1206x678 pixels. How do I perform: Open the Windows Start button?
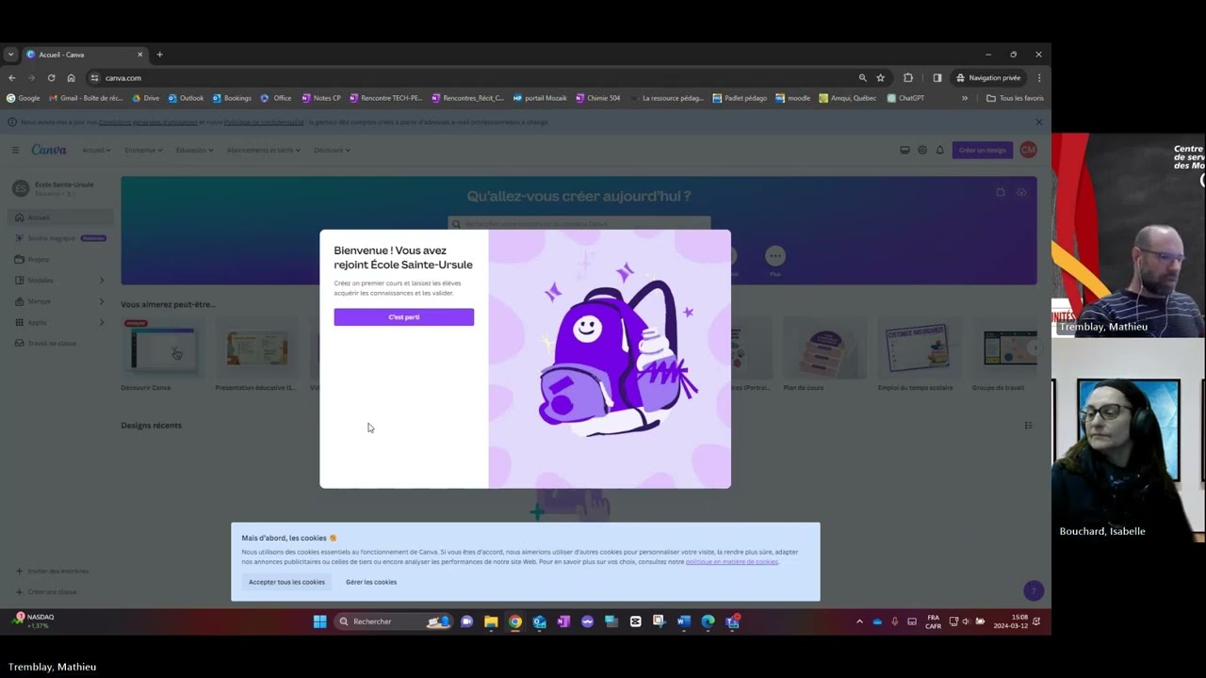pyautogui.click(x=319, y=621)
